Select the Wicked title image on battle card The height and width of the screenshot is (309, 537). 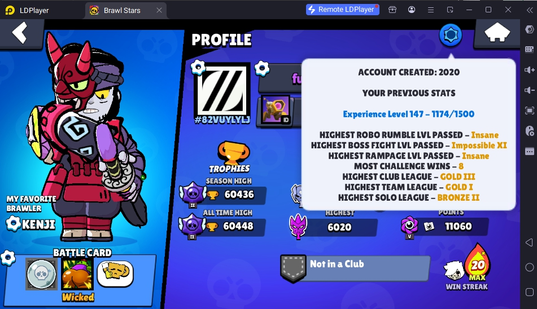77,274
